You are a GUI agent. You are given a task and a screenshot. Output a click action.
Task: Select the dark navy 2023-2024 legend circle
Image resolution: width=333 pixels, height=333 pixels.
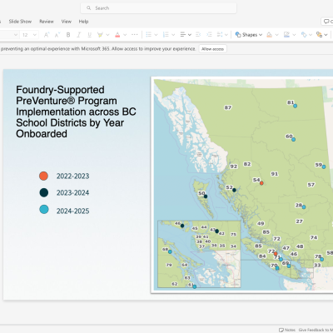[44, 192]
